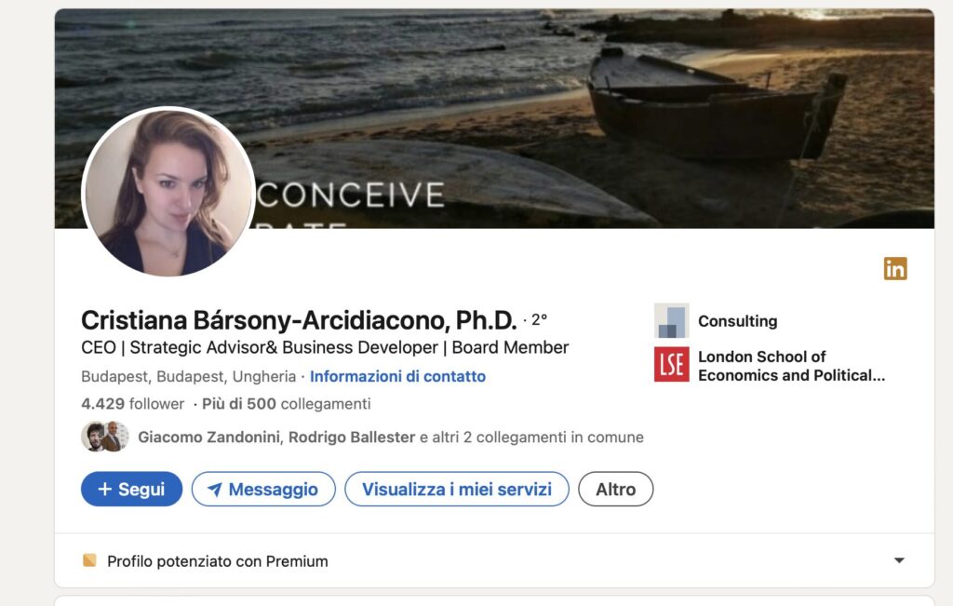Expand the Premium profile section arrow
953x606 pixels.
coord(898,560)
